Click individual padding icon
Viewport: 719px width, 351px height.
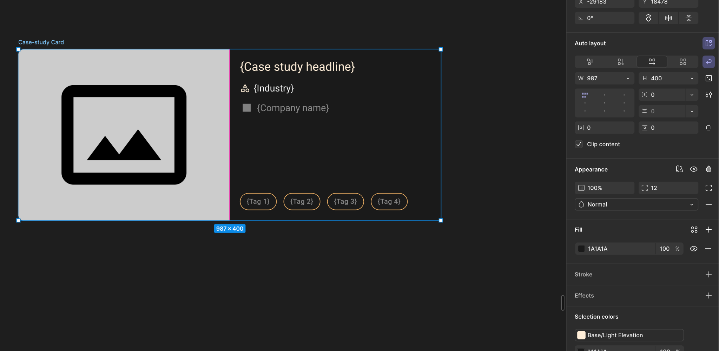tap(708, 128)
